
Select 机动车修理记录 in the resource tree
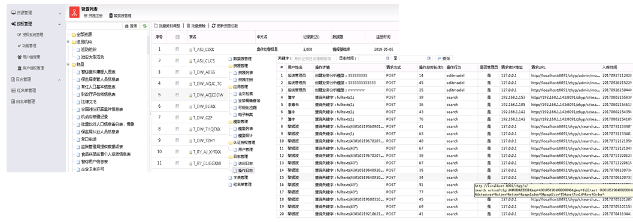92,117
